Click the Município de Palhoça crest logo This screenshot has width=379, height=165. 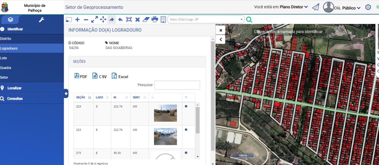tap(5, 7)
